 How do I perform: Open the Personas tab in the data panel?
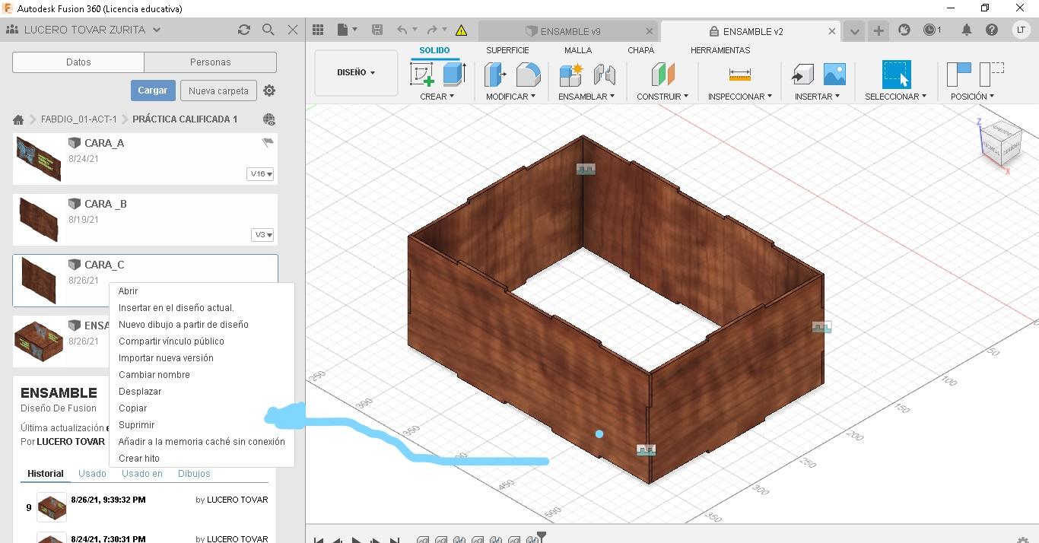click(211, 62)
